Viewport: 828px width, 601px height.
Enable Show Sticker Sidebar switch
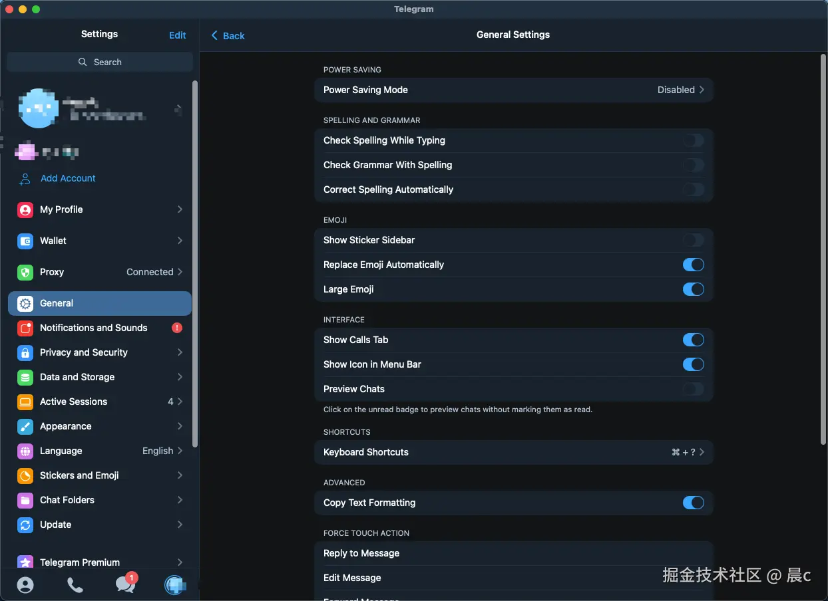[x=693, y=240]
